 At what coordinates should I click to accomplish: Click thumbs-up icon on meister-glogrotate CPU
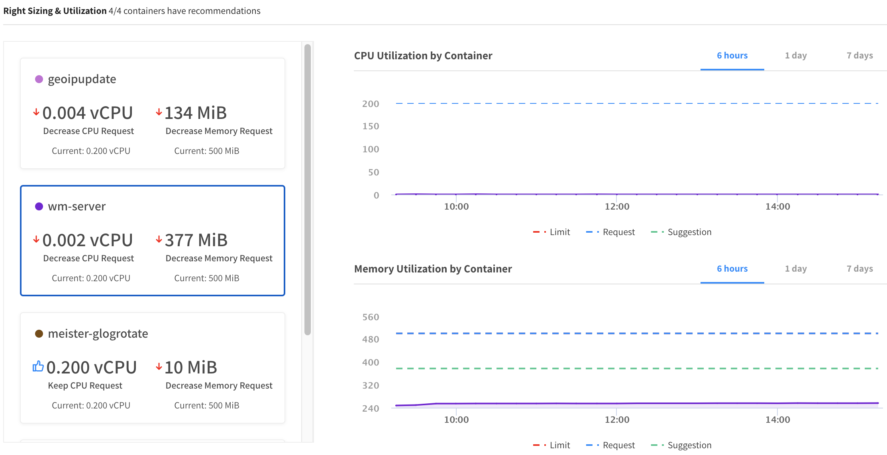click(38, 366)
